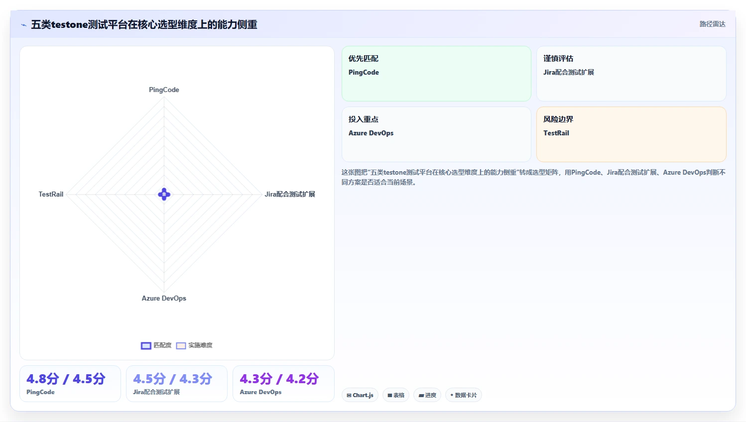Click the data point at the radar center

pyautogui.click(x=164, y=194)
